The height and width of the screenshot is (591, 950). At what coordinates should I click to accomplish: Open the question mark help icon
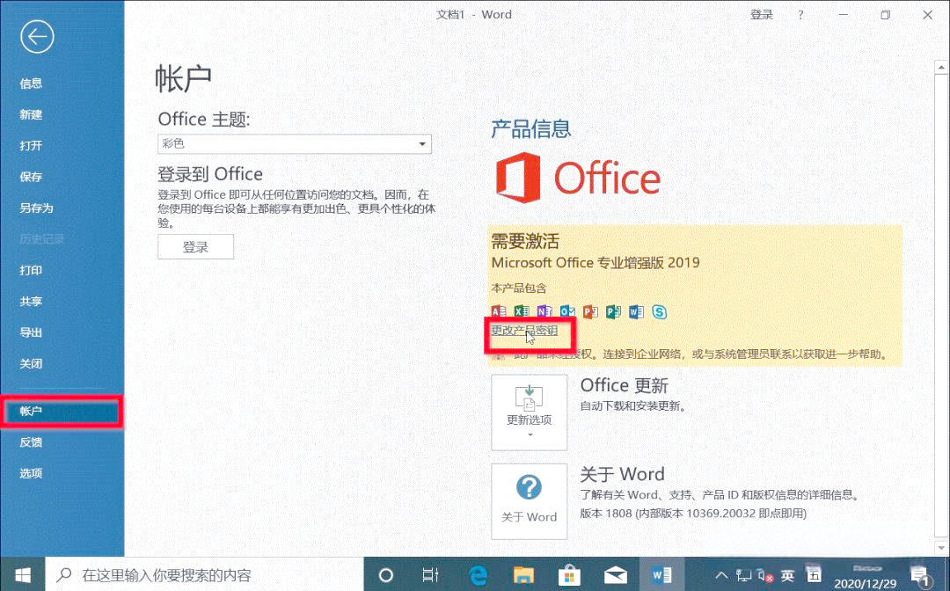tap(800, 15)
